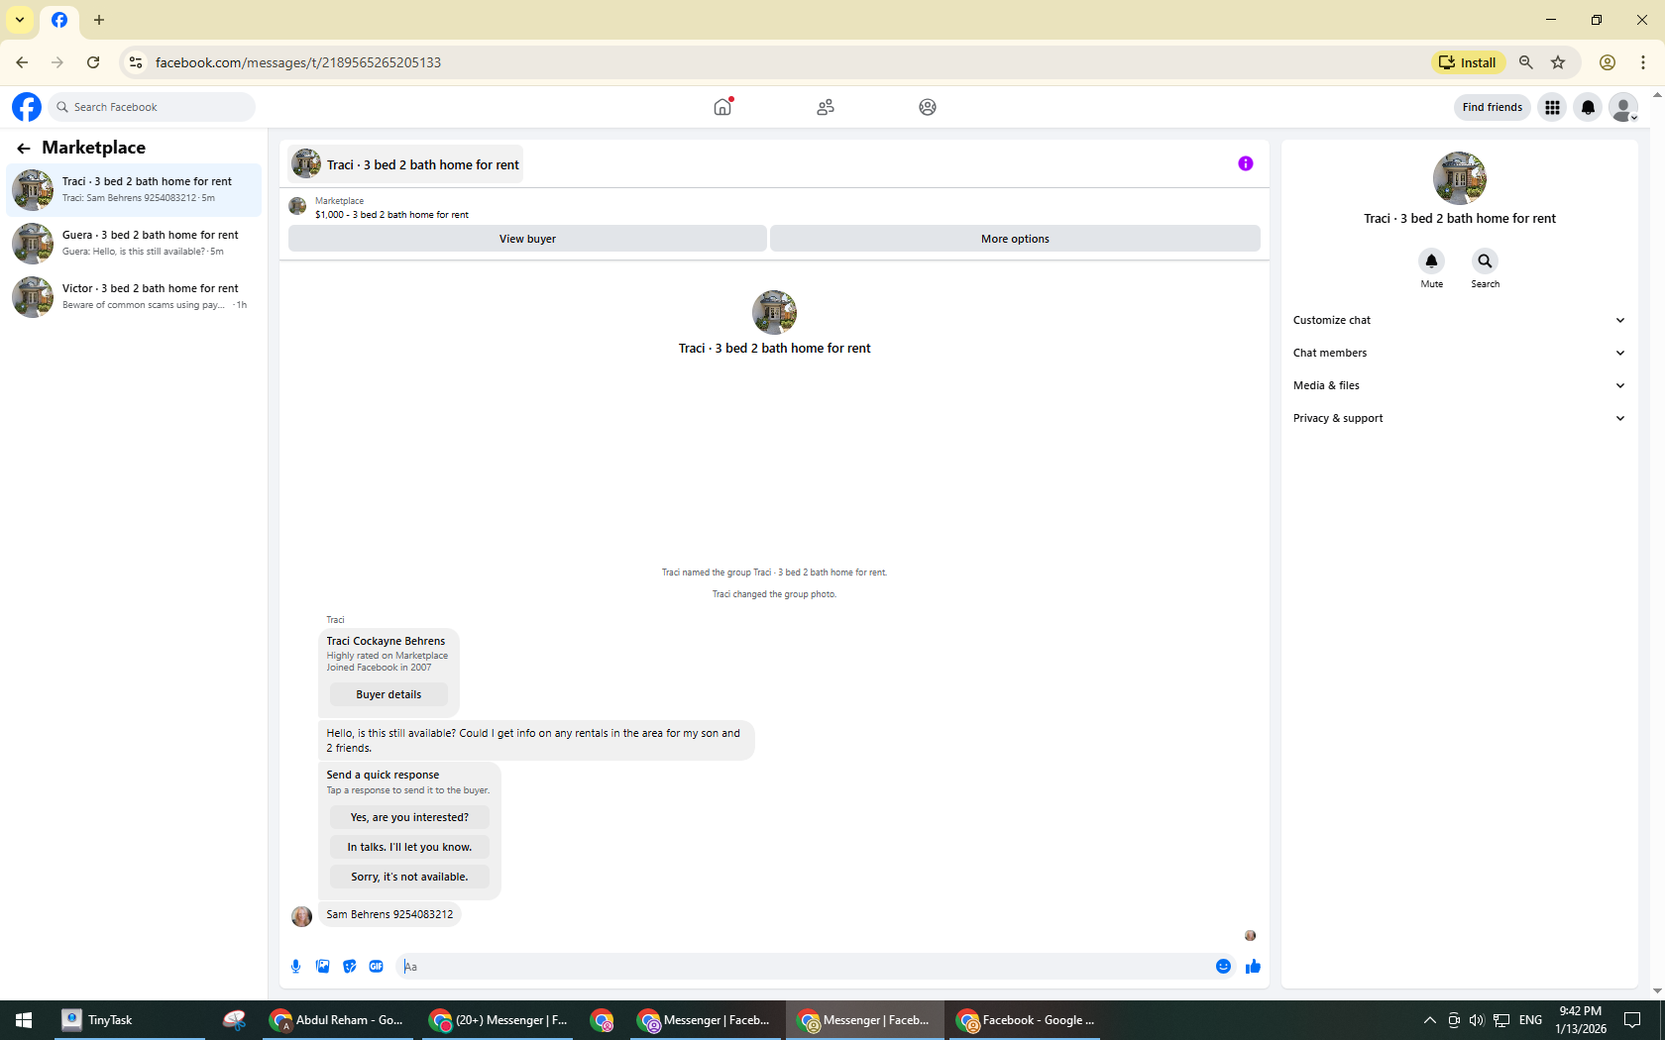Viewport: 1665px width, 1040px height.
Task: Click the browser address bar URL
Action: tap(297, 62)
